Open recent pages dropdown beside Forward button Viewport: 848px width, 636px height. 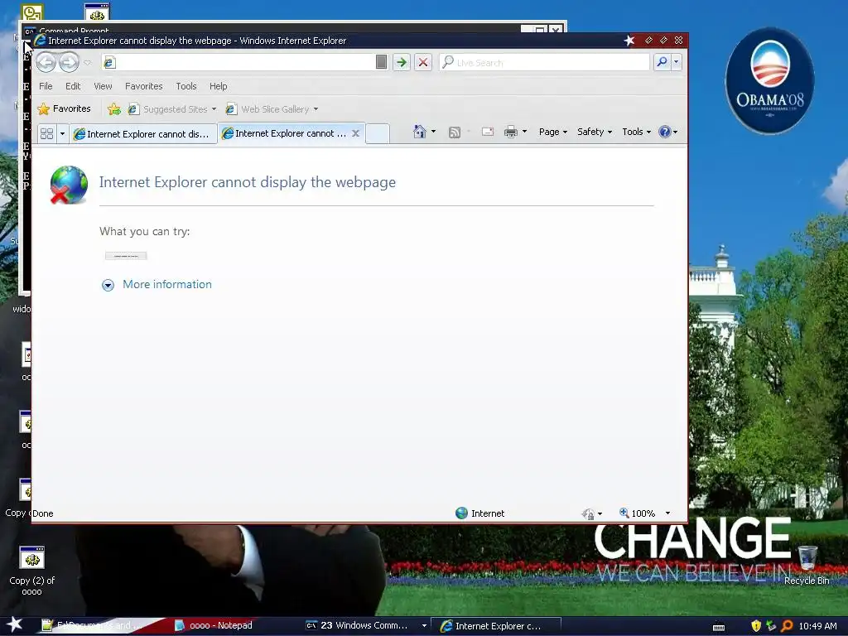tap(88, 63)
